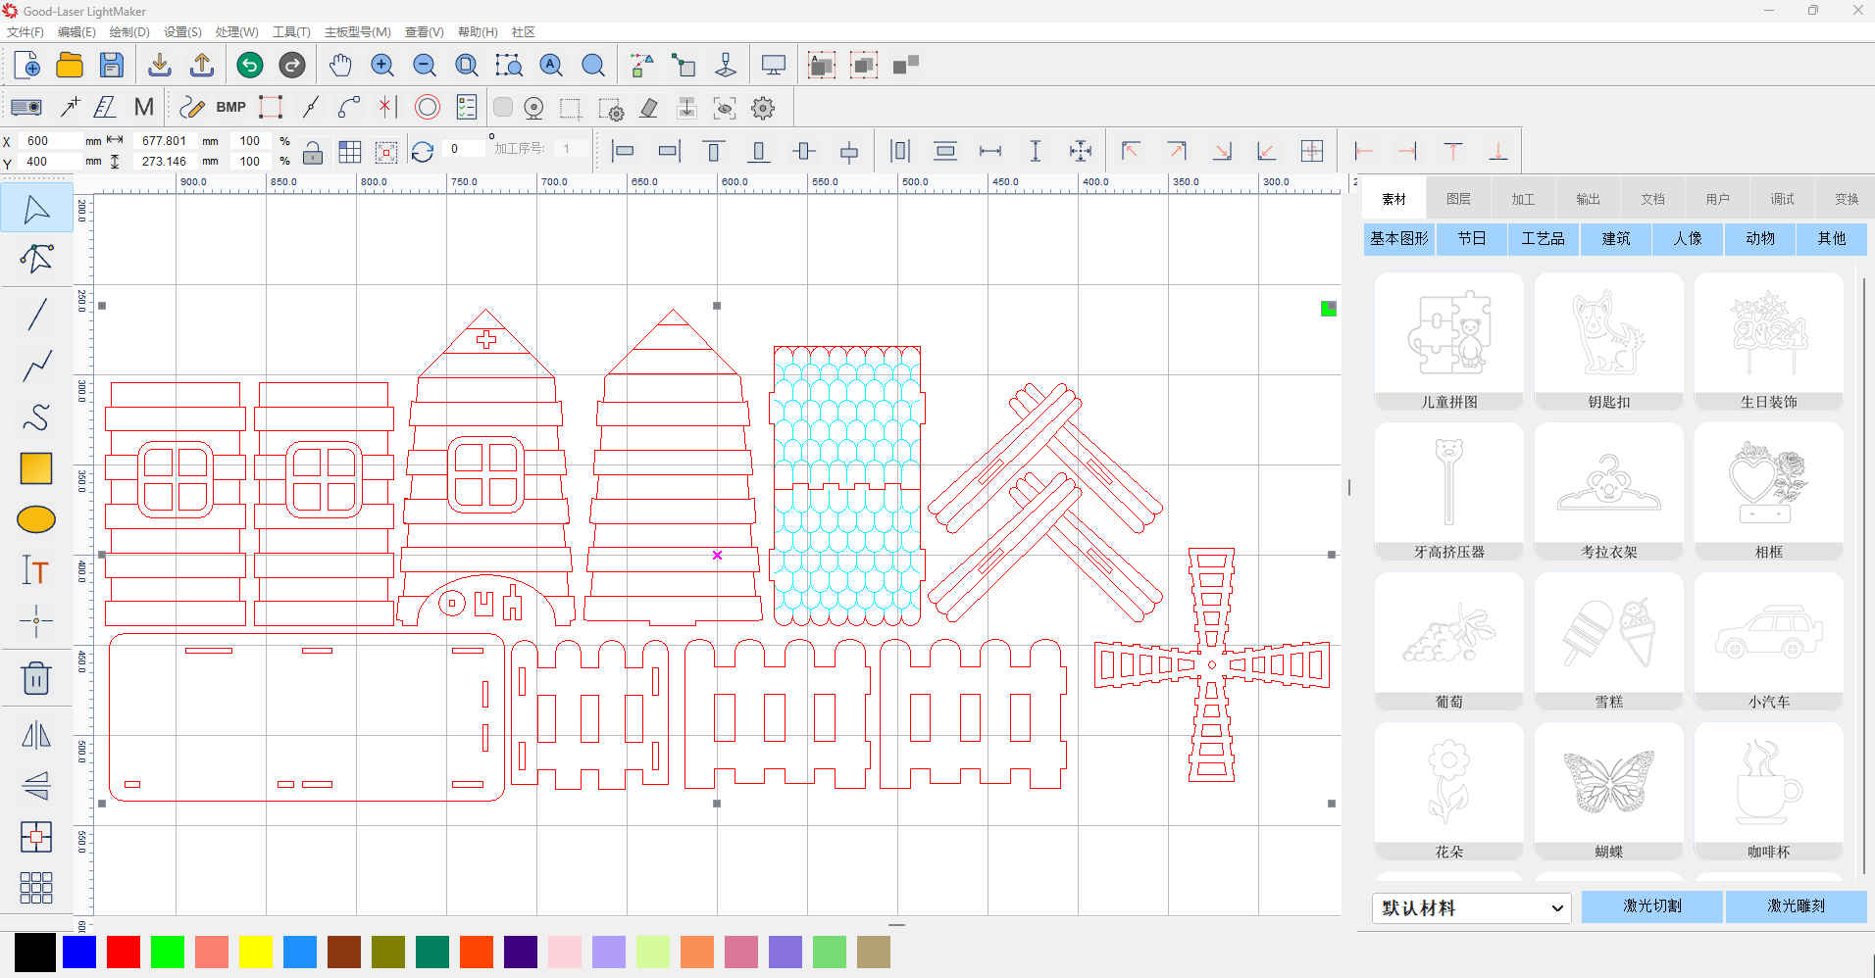Image resolution: width=1875 pixels, height=978 pixels.
Task: Open the 文件(F) menu
Action: pyautogui.click(x=25, y=32)
